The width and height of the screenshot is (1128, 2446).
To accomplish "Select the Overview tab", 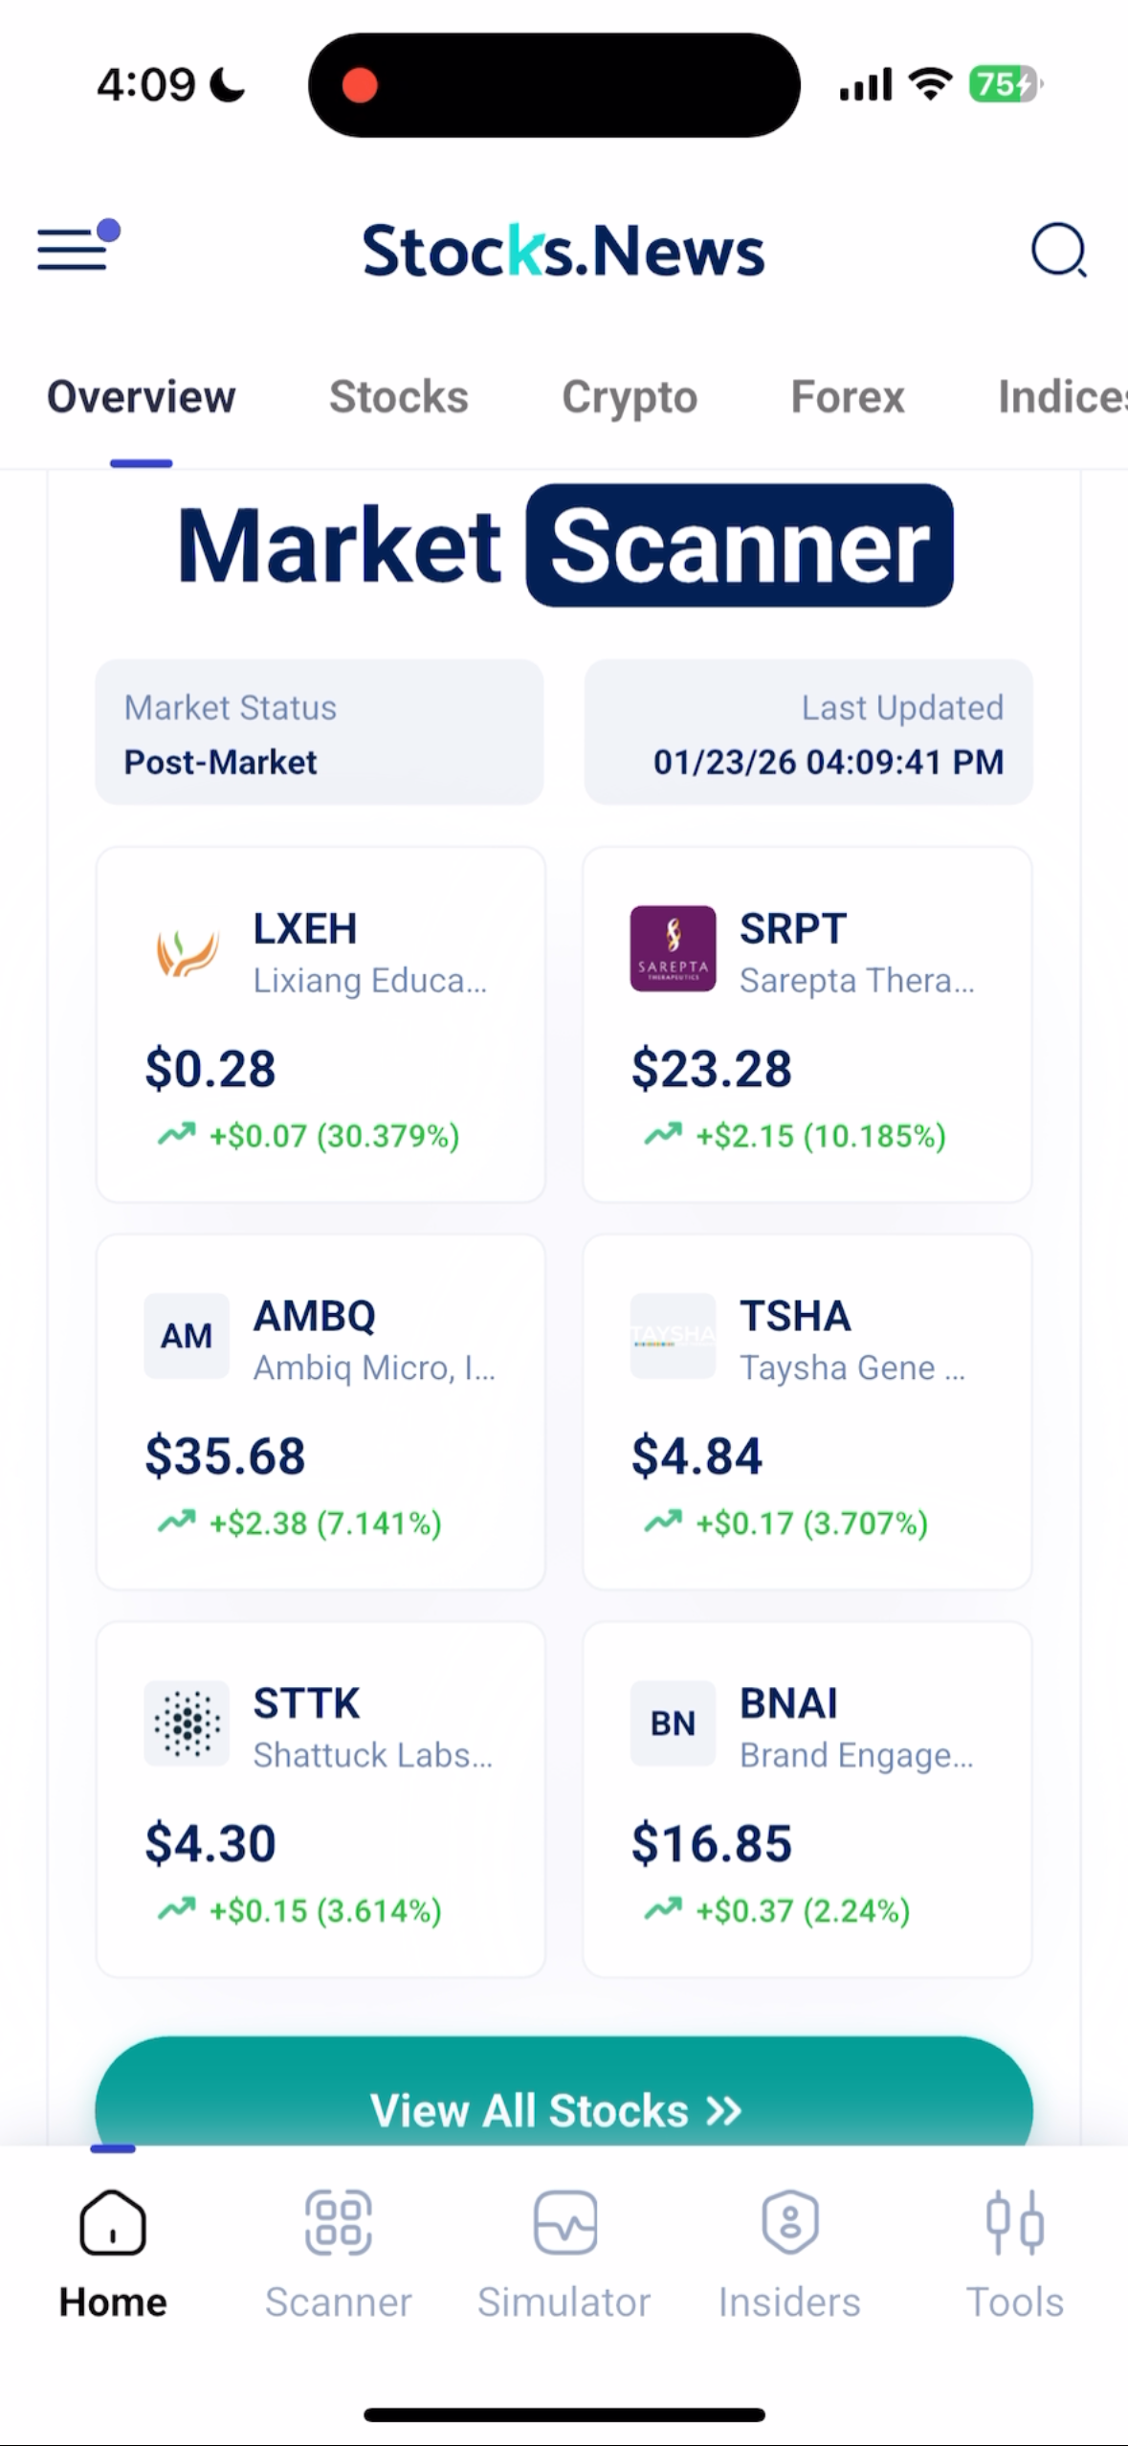I will (142, 397).
